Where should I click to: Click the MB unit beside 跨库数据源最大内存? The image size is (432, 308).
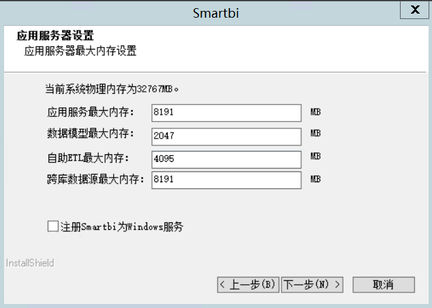click(x=315, y=179)
